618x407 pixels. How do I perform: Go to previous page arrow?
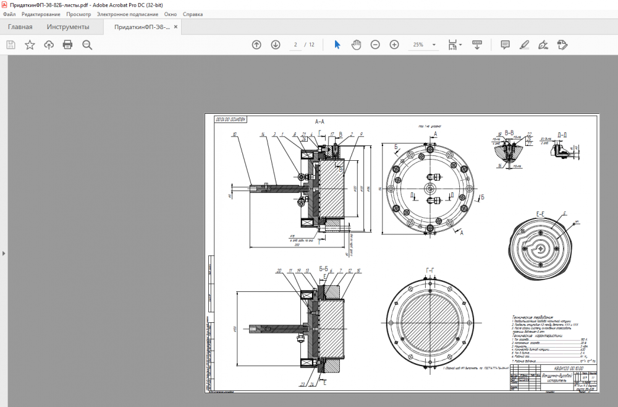point(256,45)
